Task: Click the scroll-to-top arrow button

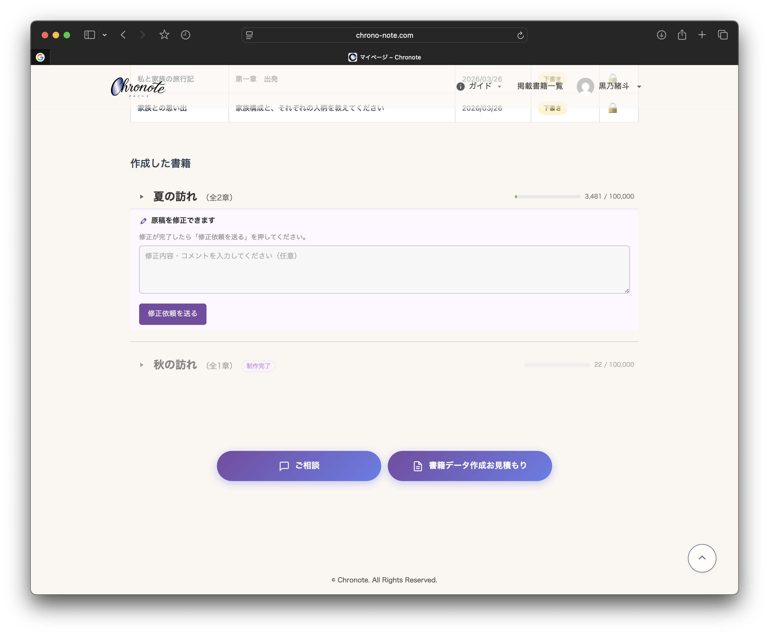Action: (x=702, y=558)
